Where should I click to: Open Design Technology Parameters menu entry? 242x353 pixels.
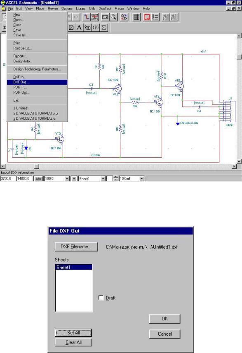pyautogui.click(x=37, y=69)
